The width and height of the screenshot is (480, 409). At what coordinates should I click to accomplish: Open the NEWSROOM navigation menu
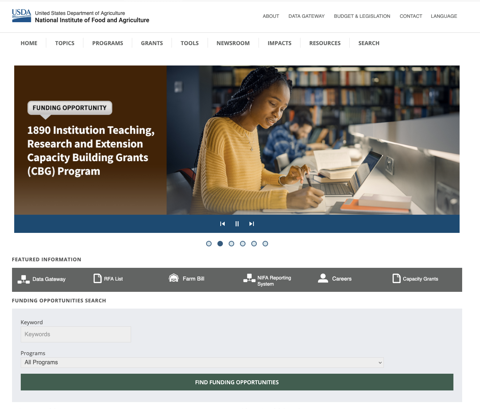(x=233, y=43)
